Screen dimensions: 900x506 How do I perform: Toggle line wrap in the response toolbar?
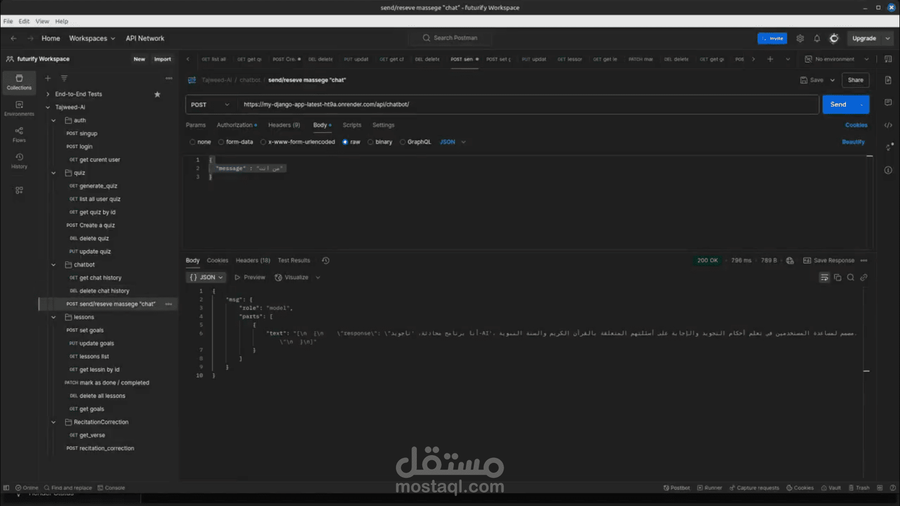824,277
